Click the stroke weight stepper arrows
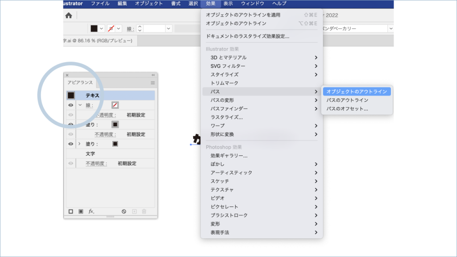The height and width of the screenshot is (257, 457). [x=140, y=29]
